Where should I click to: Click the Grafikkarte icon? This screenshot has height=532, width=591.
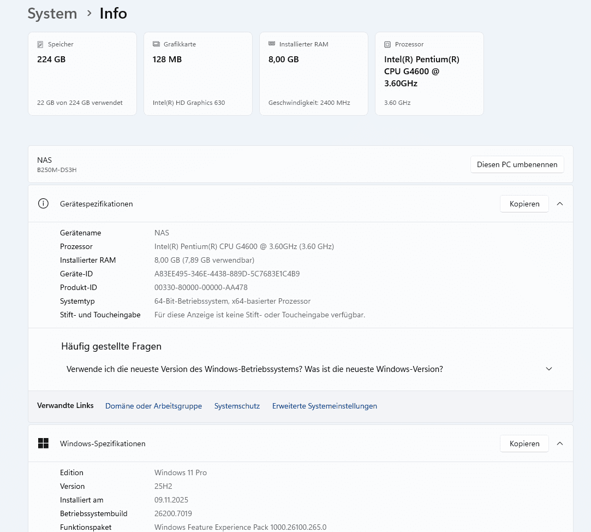coord(156,44)
